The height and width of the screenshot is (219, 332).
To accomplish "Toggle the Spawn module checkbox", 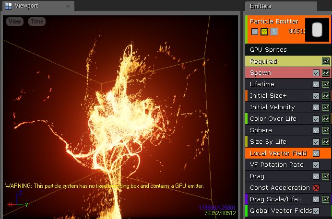I will coord(316,73).
